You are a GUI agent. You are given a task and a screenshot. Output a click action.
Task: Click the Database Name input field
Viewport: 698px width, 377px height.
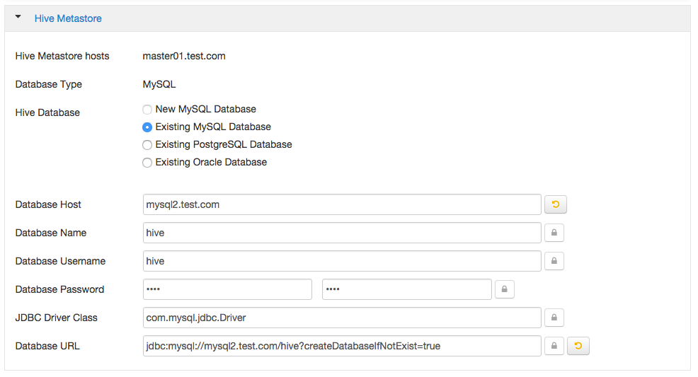(342, 233)
